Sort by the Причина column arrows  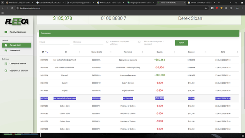[x=142, y=52]
